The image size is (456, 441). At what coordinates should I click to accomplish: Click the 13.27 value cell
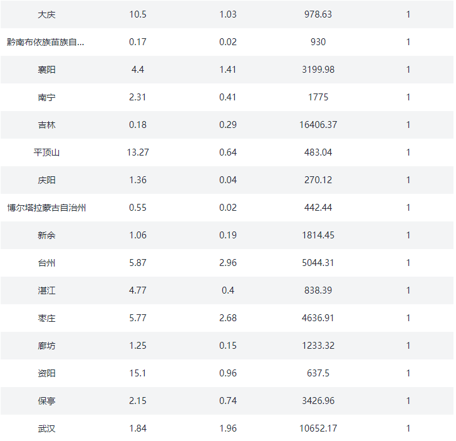pos(138,152)
